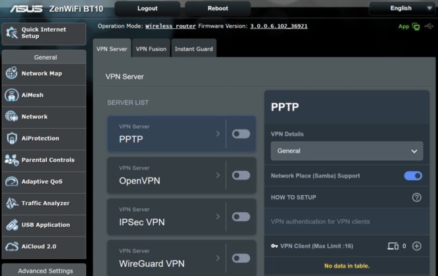This screenshot has width=438, height=276.
Task: Click the Traffic Analyzer waveform icon
Action: [11, 203]
